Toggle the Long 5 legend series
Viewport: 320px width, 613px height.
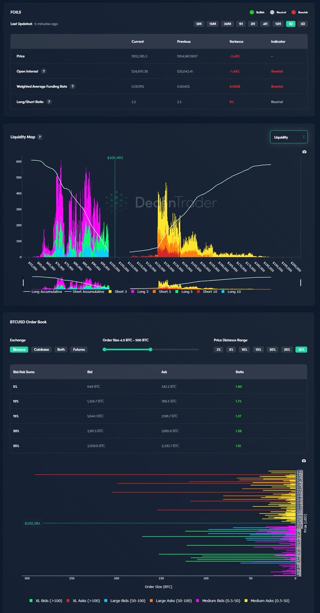point(184,291)
